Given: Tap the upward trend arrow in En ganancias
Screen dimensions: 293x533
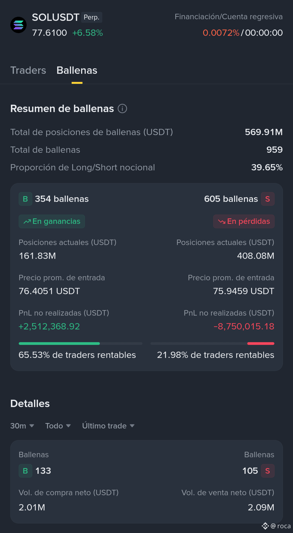Looking at the screenshot, I should click(27, 221).
